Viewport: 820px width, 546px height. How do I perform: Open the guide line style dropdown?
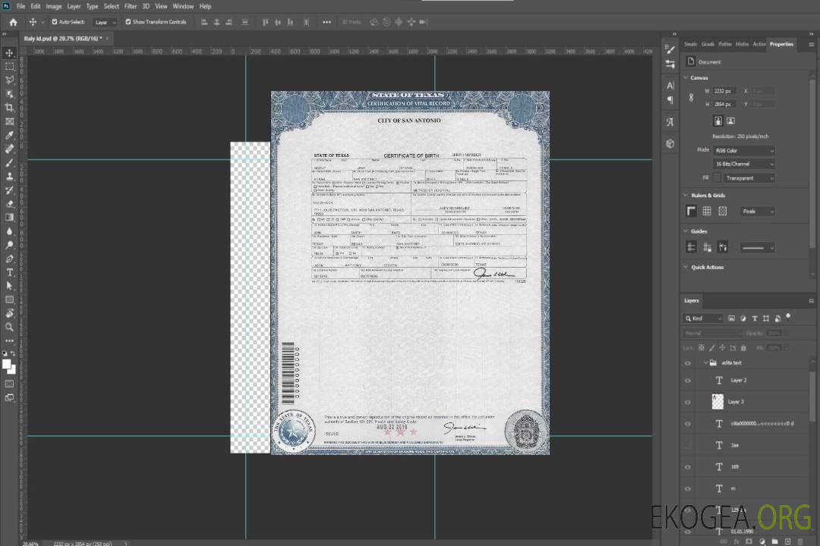(x=758, y=248)
